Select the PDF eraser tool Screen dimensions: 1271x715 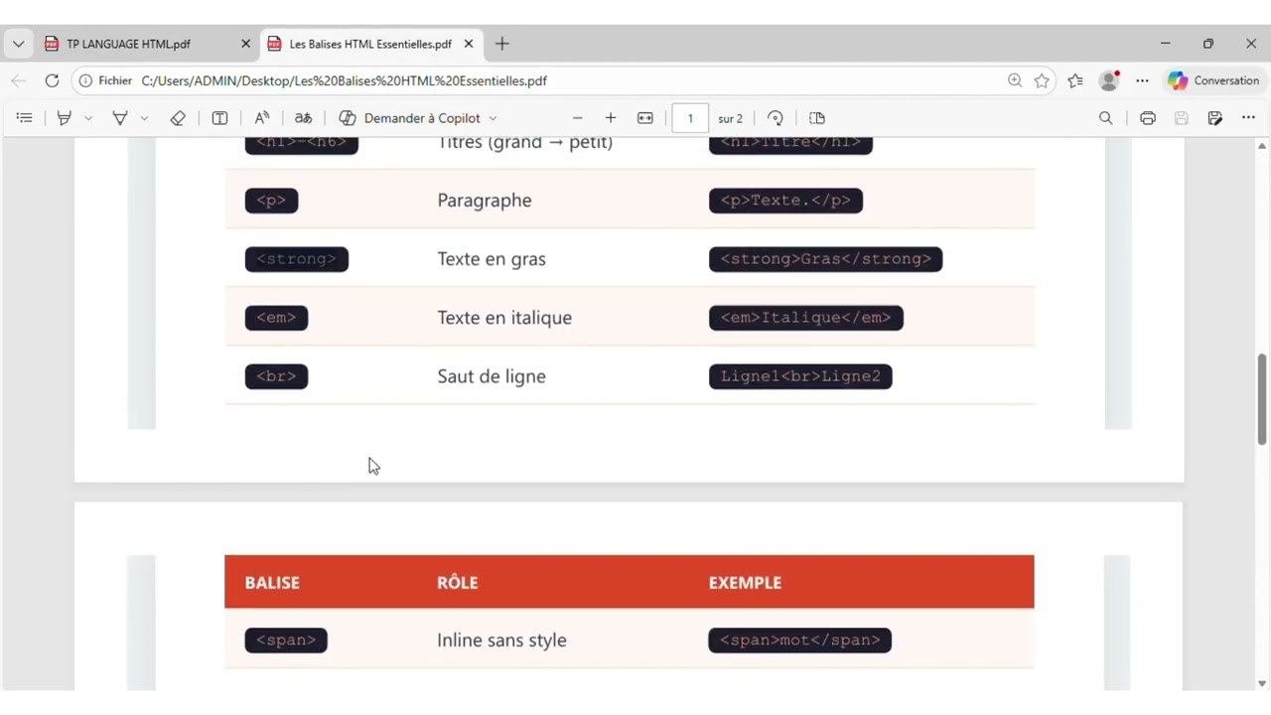point(178,118)
